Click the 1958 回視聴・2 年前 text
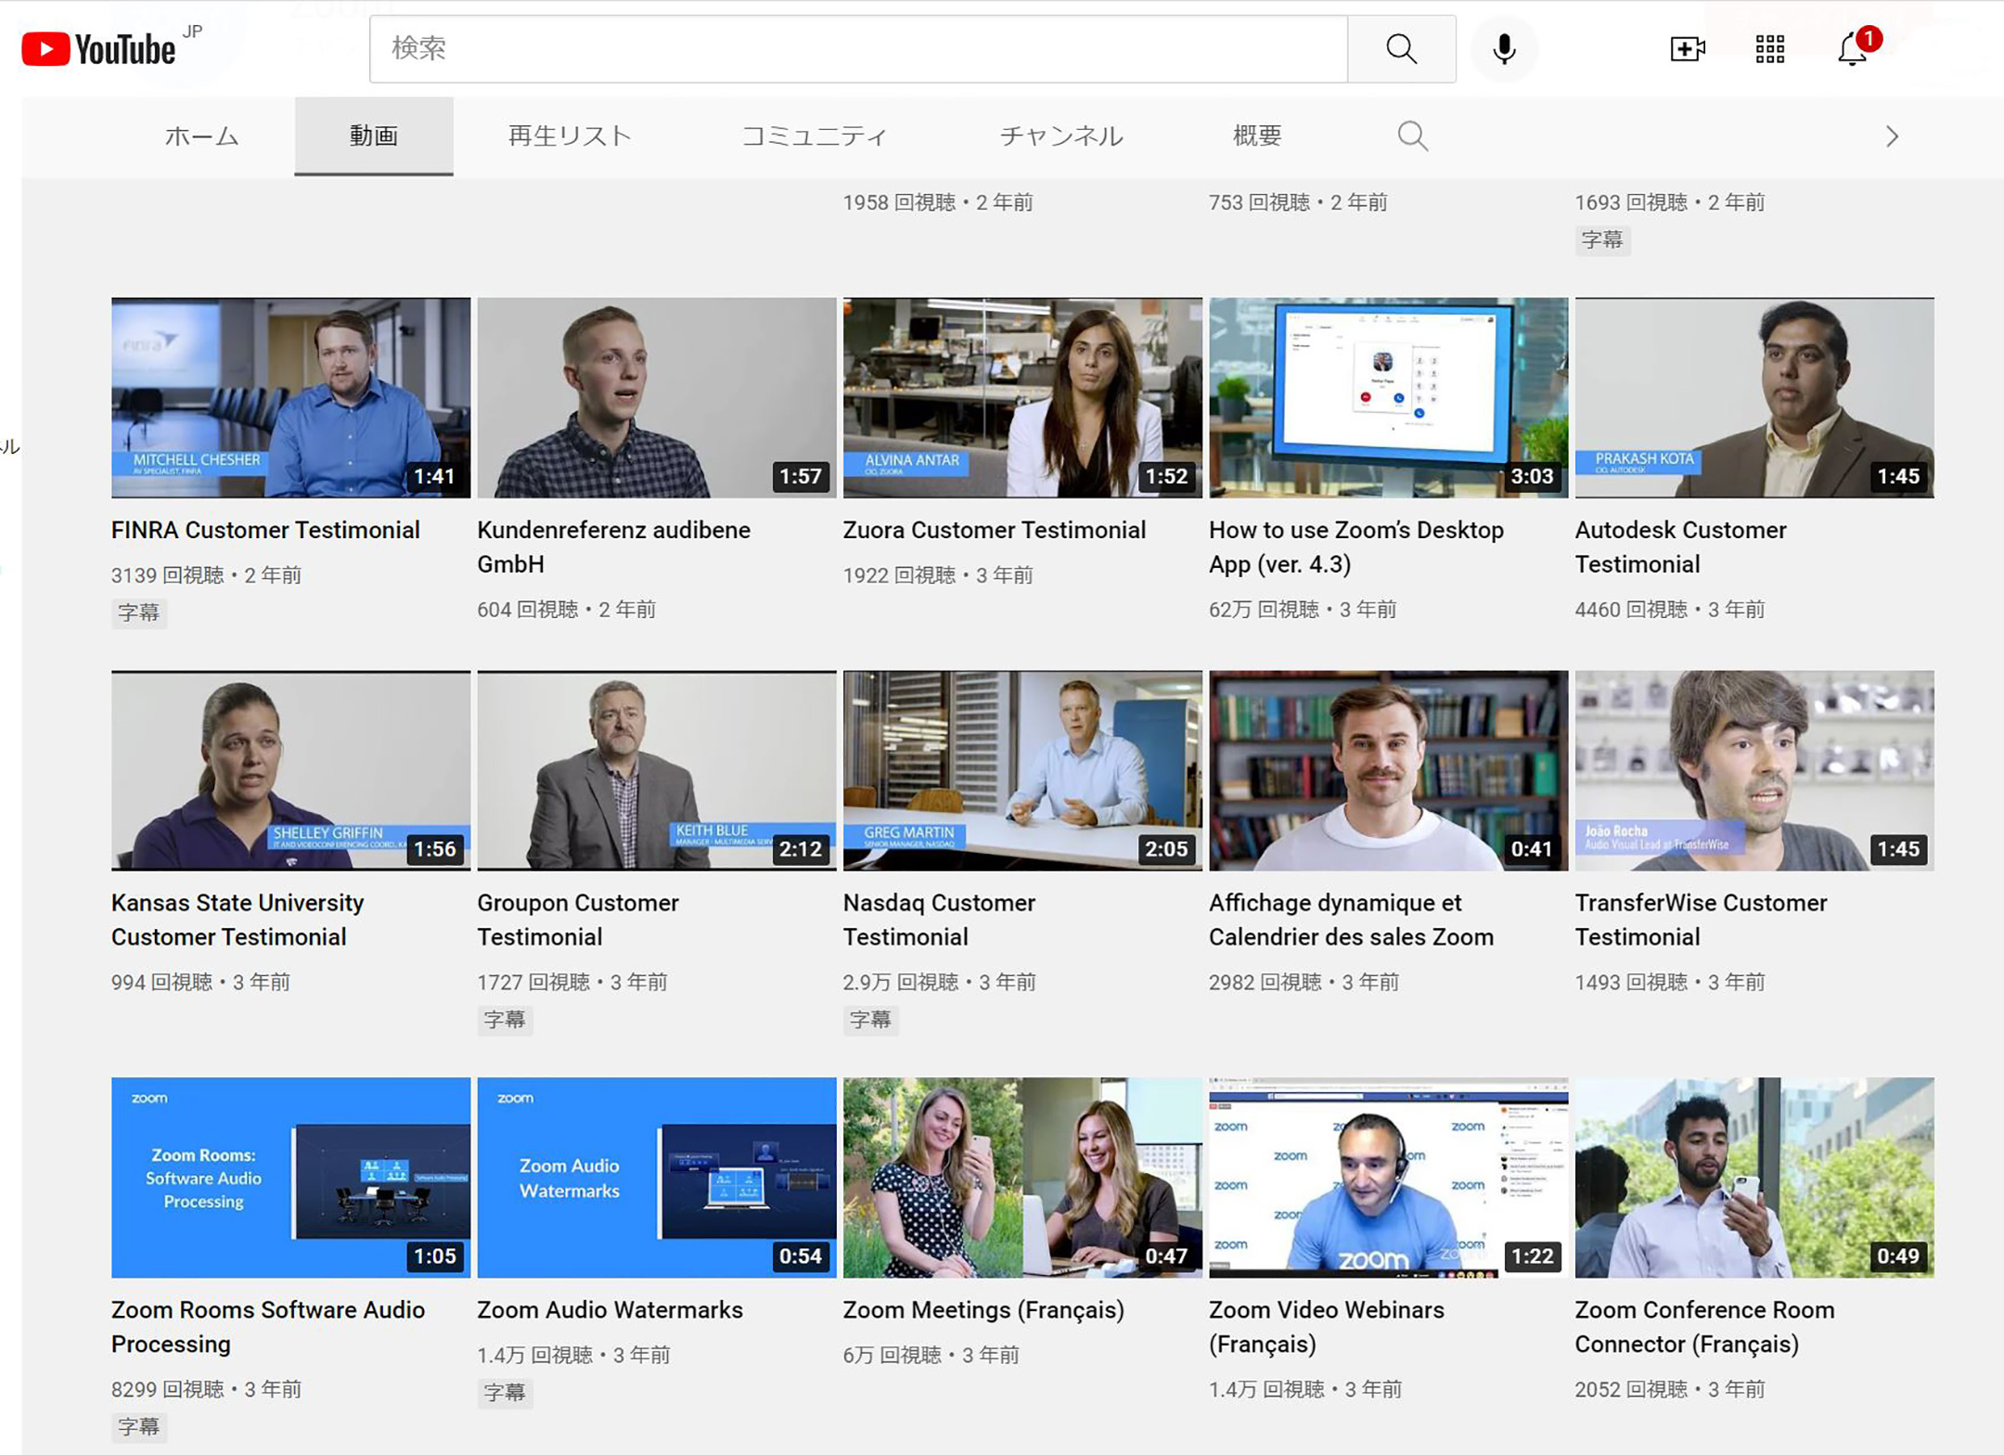This screenshot has width=2004, height=1455. (x=938, y=202)
